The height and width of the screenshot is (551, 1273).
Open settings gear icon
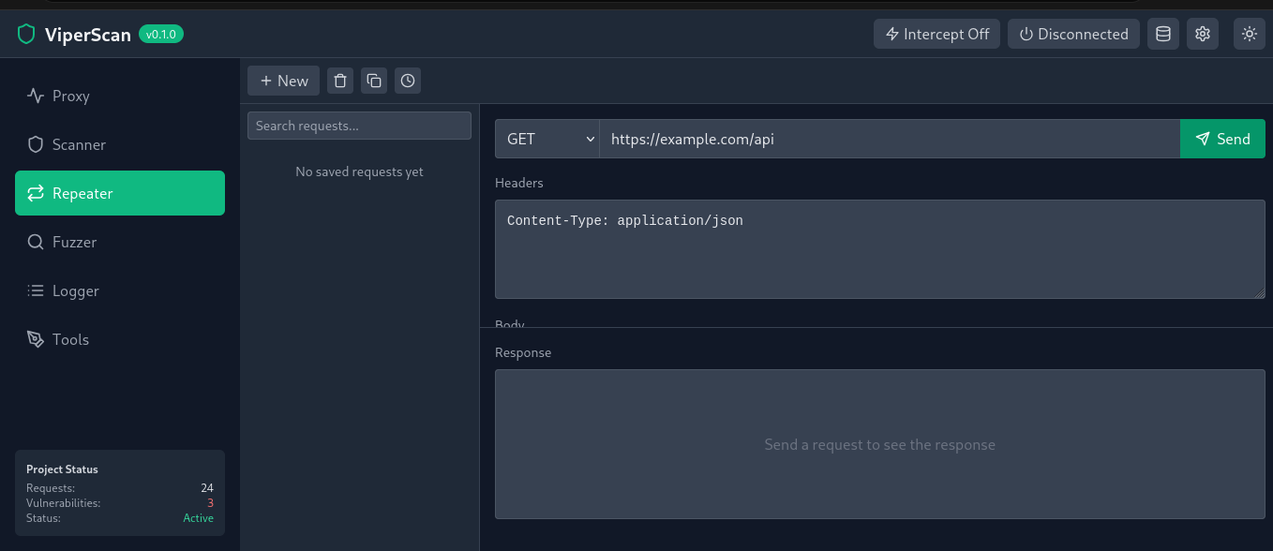pyautogui.click(x=1203, y=34)
